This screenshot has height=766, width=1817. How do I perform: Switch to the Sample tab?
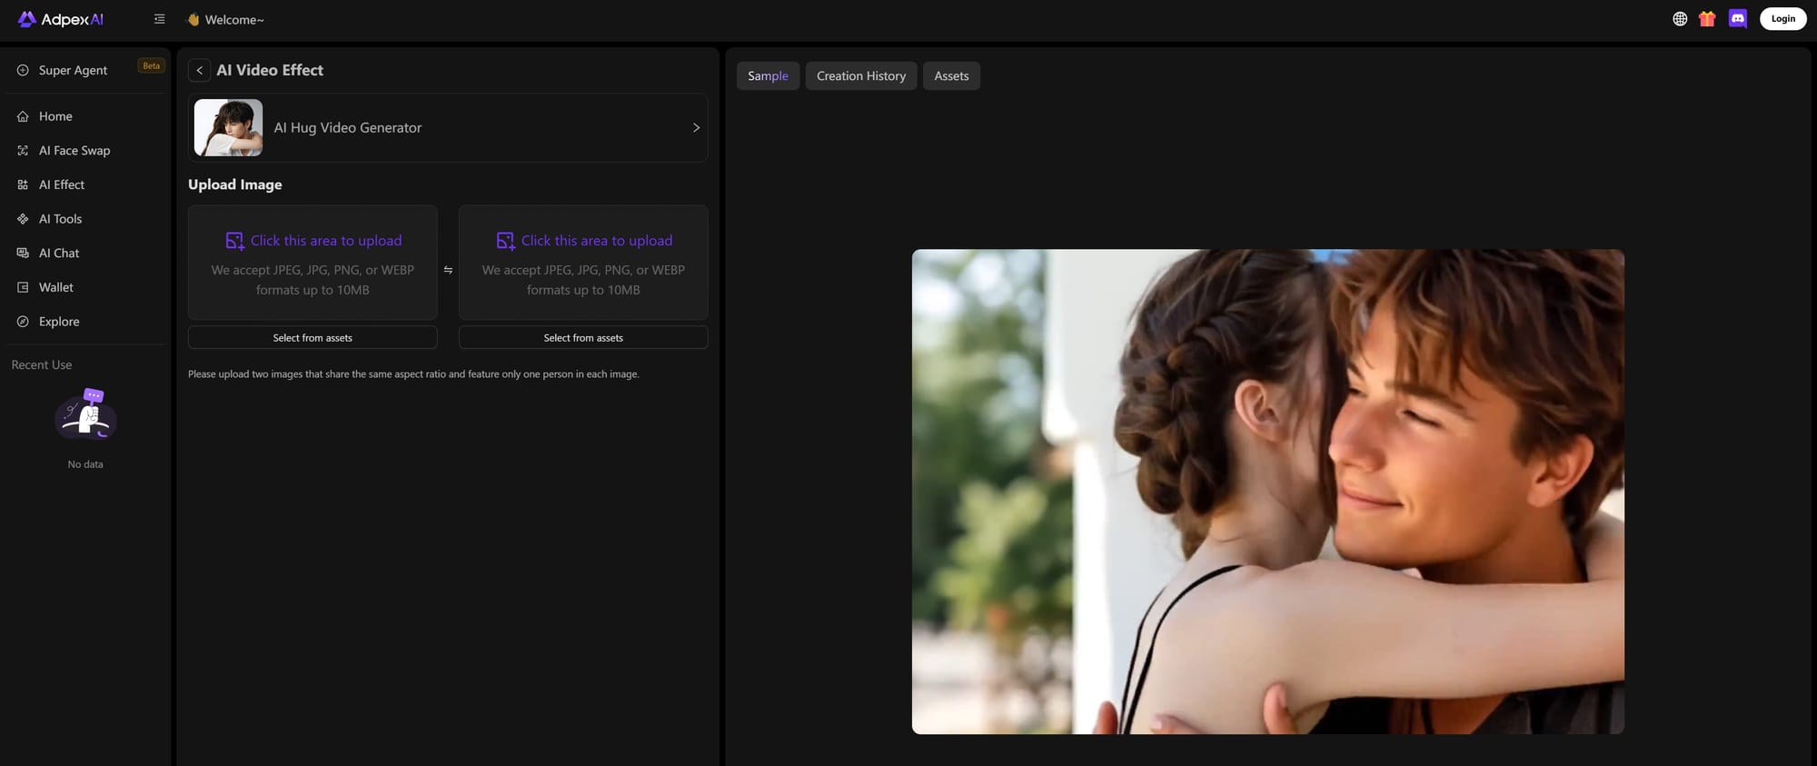click(768, 76)
